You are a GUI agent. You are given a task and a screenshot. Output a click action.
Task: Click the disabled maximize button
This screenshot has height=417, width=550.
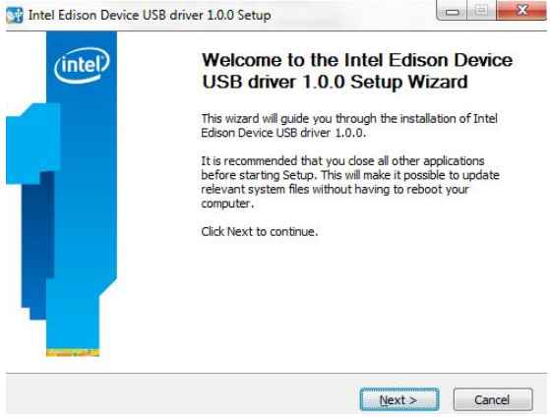[481, 11]
